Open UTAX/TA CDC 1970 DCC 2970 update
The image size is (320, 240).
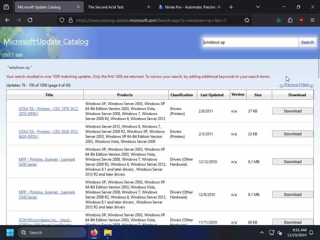pyautogui.click(x=48, y=111)
